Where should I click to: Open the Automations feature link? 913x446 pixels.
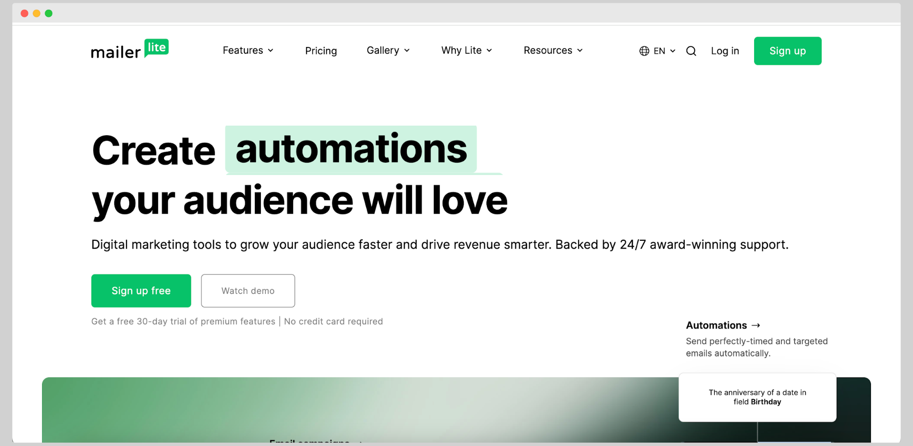[x=716, y=325]
